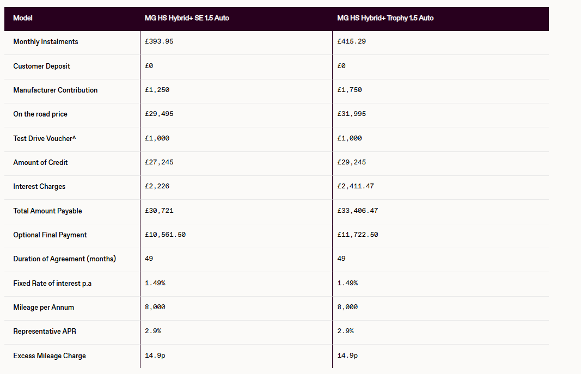Click the Excess Mileage Charge label
The width and height of the screenshot is (581, 374).
click(x=50, y=356)
